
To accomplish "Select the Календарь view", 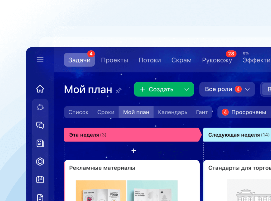I will tap(173, 112).
